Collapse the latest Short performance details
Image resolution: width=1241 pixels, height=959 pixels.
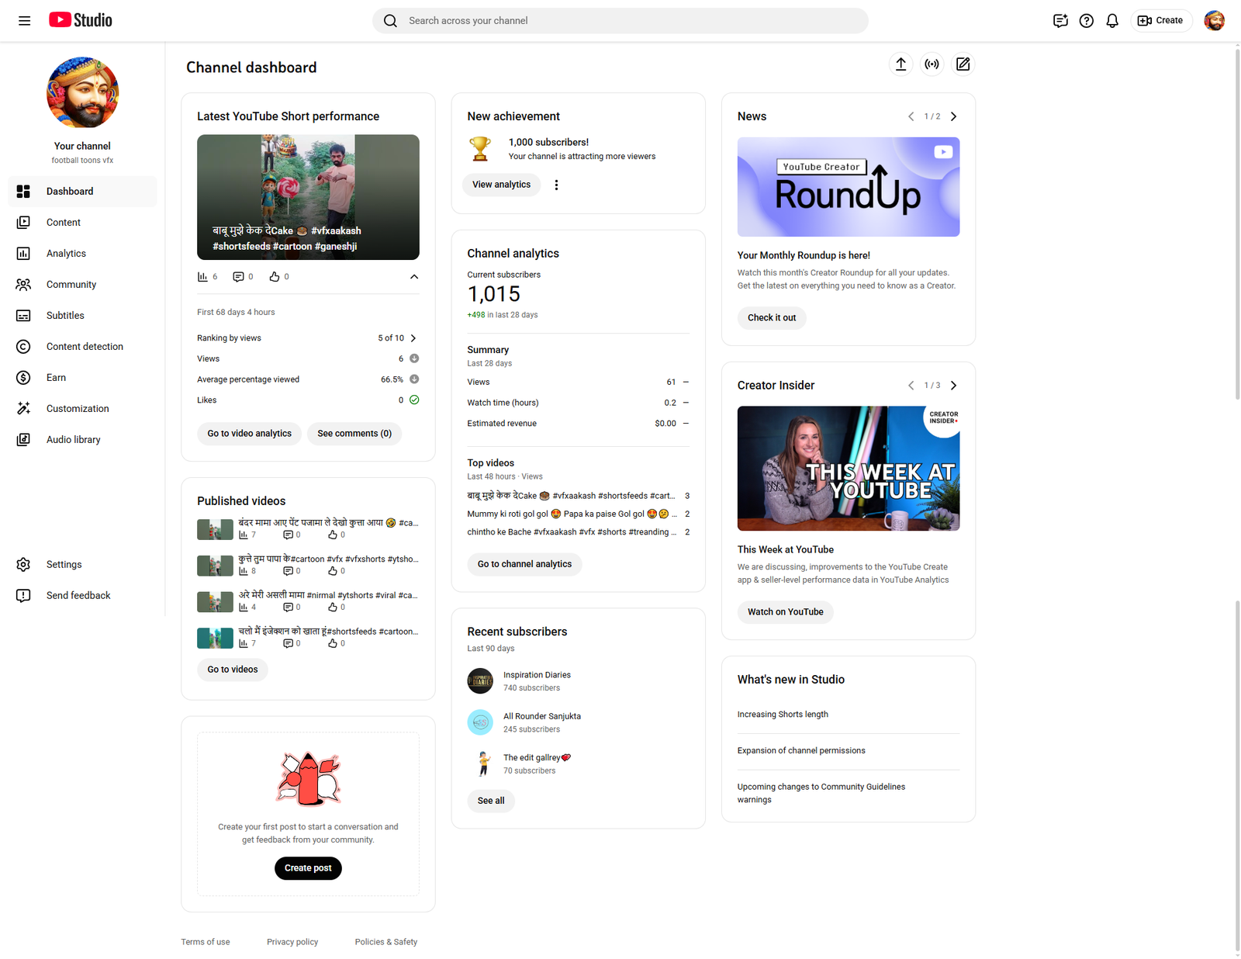(x=414, y=277)
